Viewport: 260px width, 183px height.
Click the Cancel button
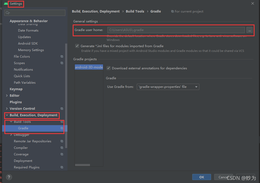[223, 177]
